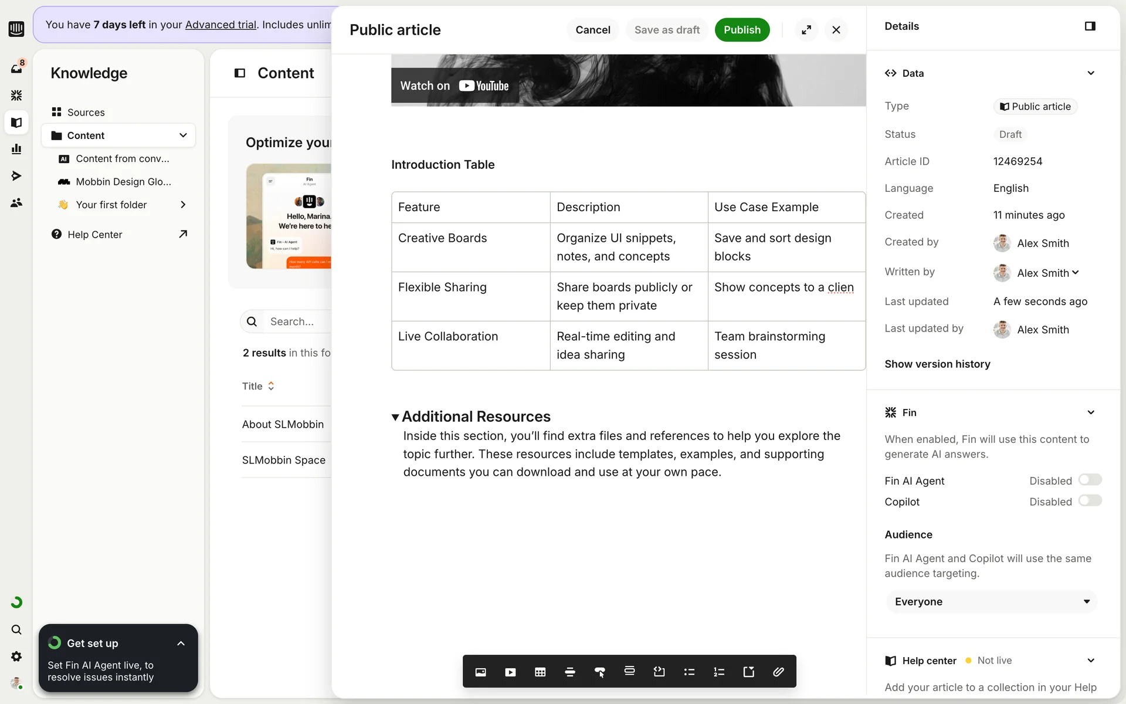Insert a bulleted list from the toolbar
Viewport: 1126px width, 704px height.
[x=689, y=672]
